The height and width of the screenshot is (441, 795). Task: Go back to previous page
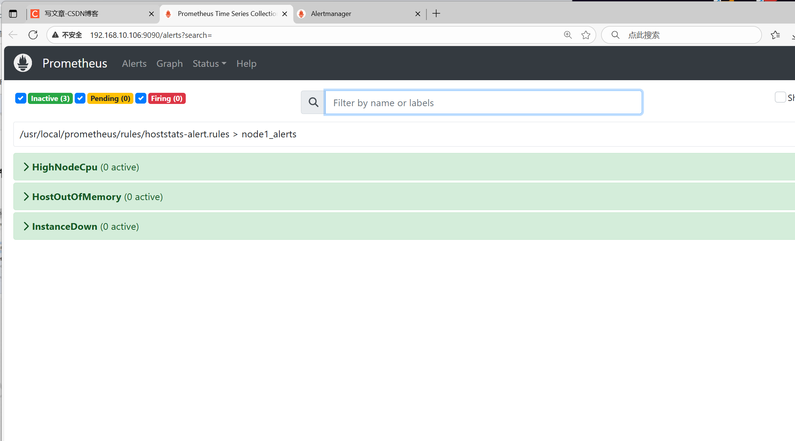pyautogui.click(x=13, y=35)
